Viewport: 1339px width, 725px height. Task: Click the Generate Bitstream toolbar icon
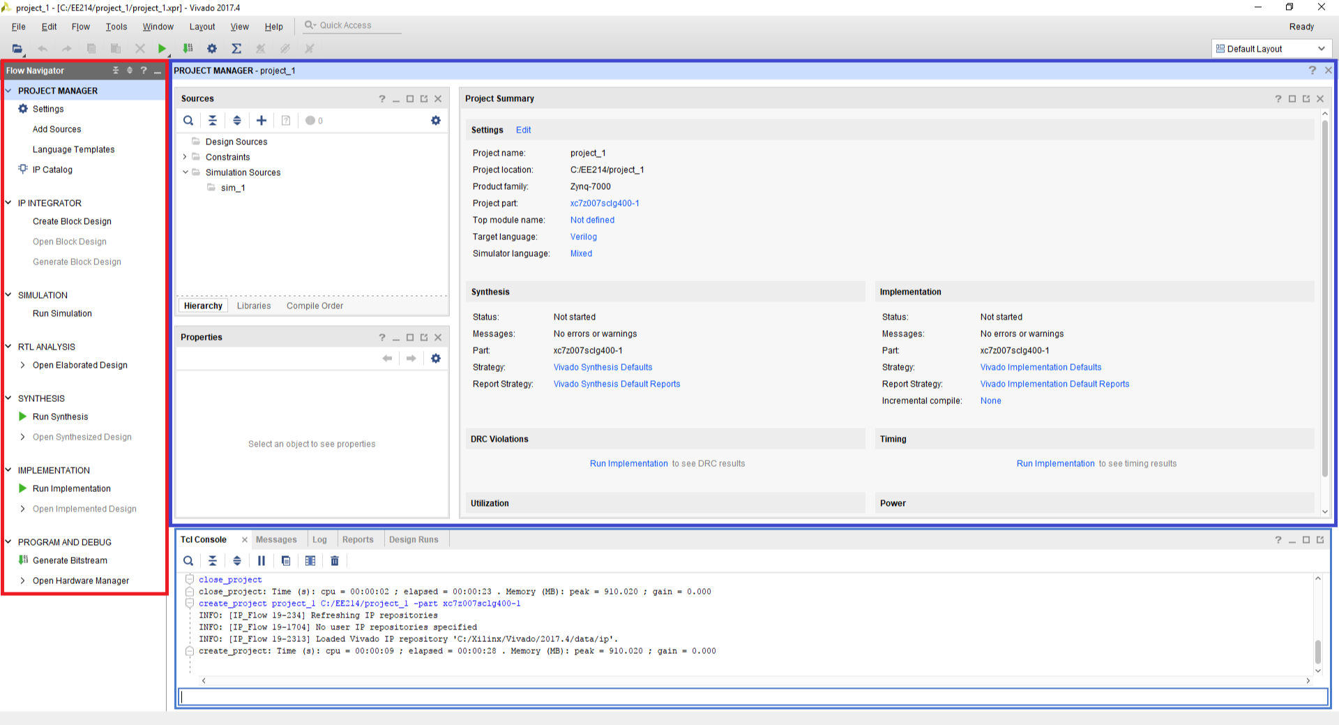point(188,49)
